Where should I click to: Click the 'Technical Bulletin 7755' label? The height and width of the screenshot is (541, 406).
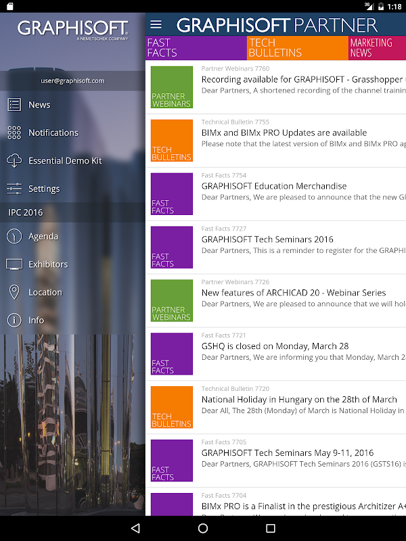(x=235, y=122)
